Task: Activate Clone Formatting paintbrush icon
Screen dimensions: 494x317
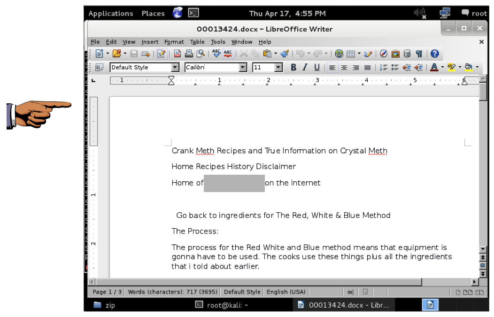Action: (285, 54)
